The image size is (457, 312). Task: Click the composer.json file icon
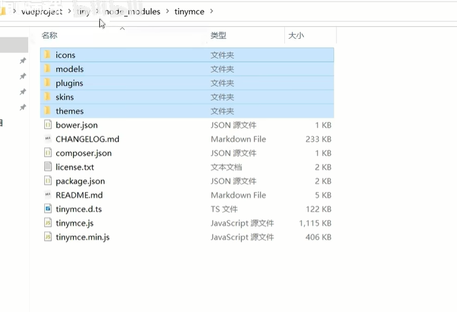pos(48,153)
